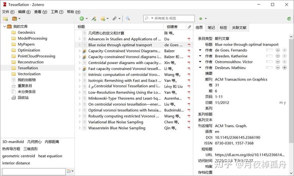Switch to the Related (关联文献) tab
The width and height of the screenshot is (294, 176).
(x=239, y=27)
